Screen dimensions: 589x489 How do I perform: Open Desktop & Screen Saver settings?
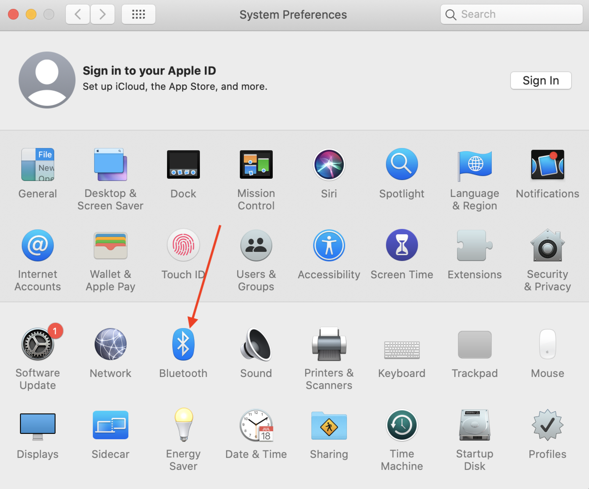110,165
